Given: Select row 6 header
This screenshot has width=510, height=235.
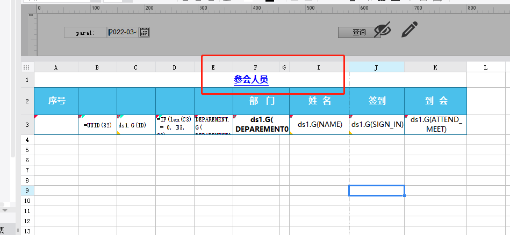Looking at the screenshot, I should [x=27, y=160].
